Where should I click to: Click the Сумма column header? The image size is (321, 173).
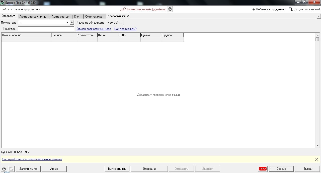(x=151, y=35)
